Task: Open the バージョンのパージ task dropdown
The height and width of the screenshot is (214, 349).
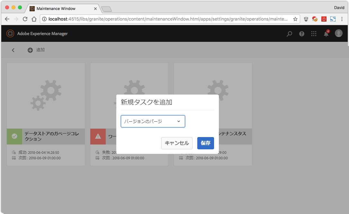Action: 153,121
